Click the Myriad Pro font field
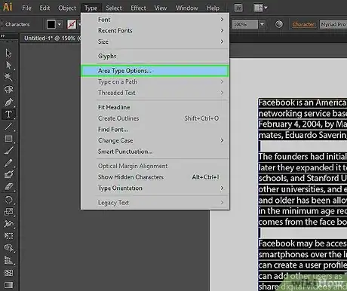Image resolution: width=347 pixels, height=291 pixels. 333,24
